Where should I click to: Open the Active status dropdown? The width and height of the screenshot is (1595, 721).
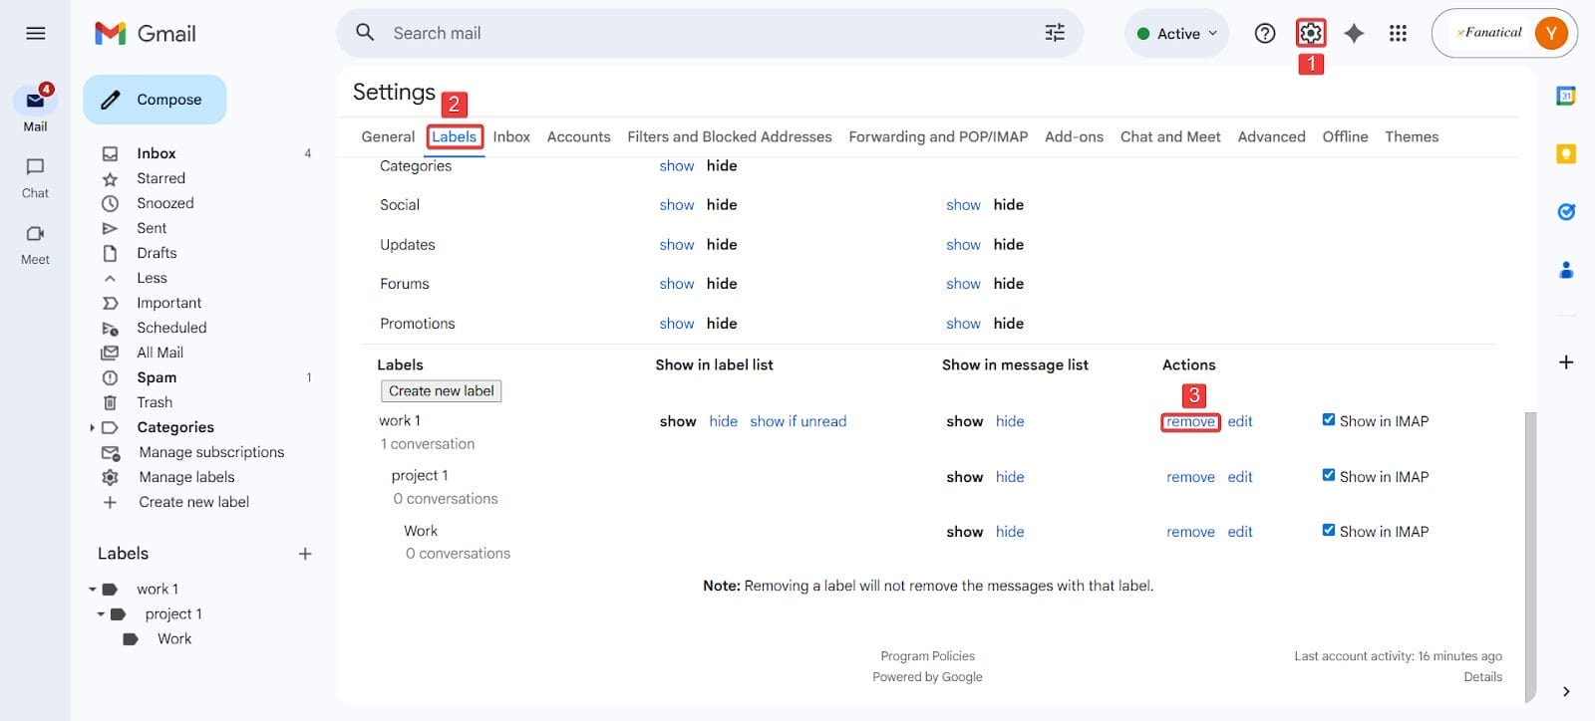1177,33
